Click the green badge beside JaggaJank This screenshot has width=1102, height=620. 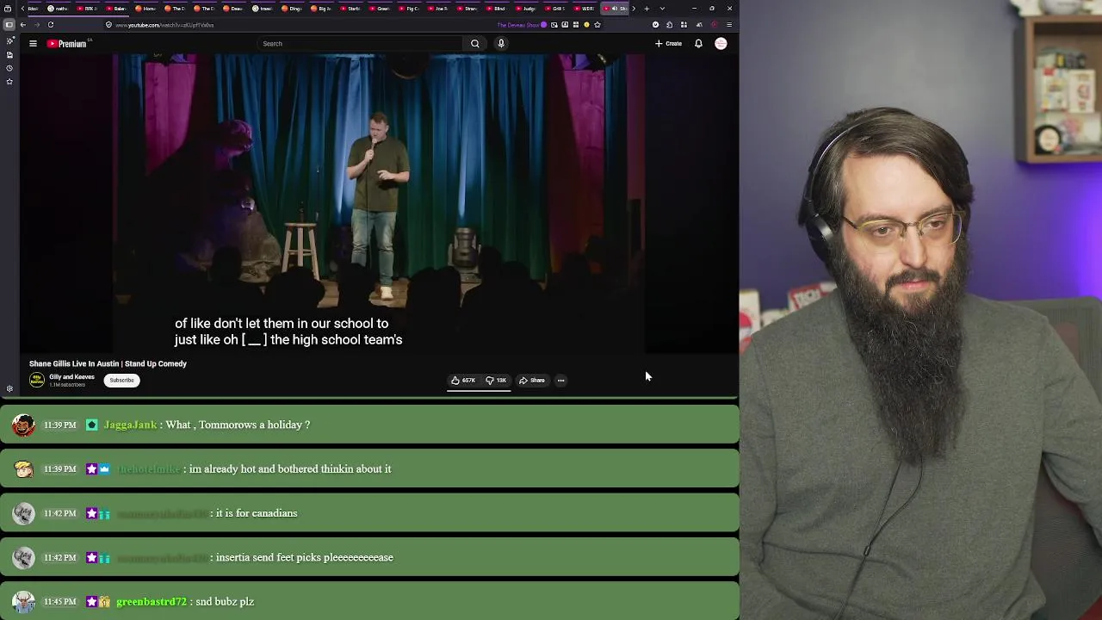(92, 425)
